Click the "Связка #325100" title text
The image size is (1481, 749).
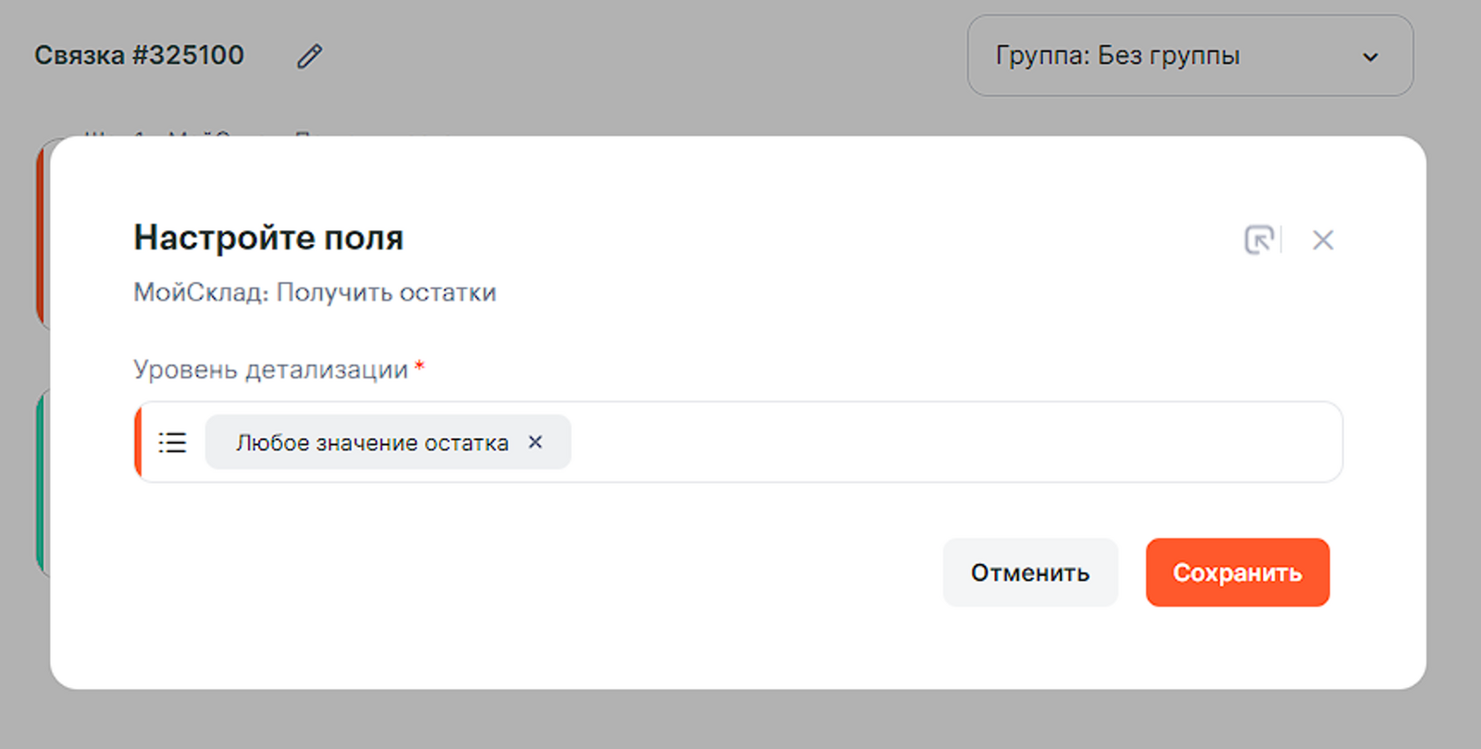(139, 55)
